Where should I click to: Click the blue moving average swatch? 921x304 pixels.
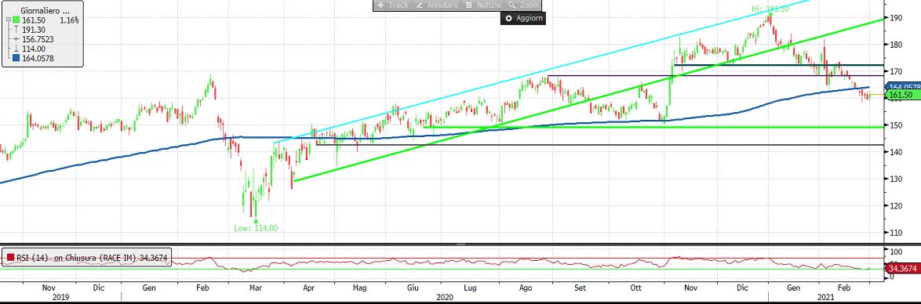pos(15,57)
